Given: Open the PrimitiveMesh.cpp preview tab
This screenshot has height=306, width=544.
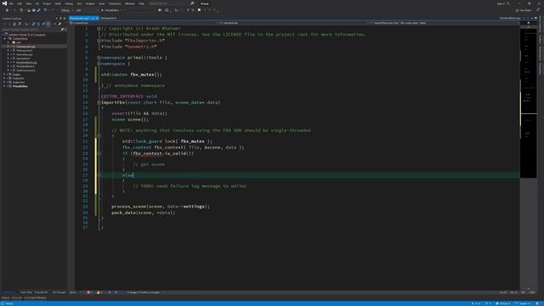Looking at the screenshot, I should pyautogui.click(x=510, y=18).
